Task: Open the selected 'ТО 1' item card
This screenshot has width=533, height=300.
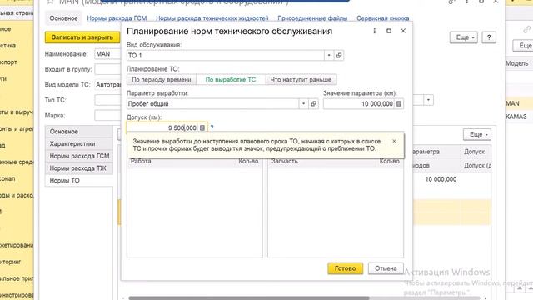Action: click(x=339, y=56)
